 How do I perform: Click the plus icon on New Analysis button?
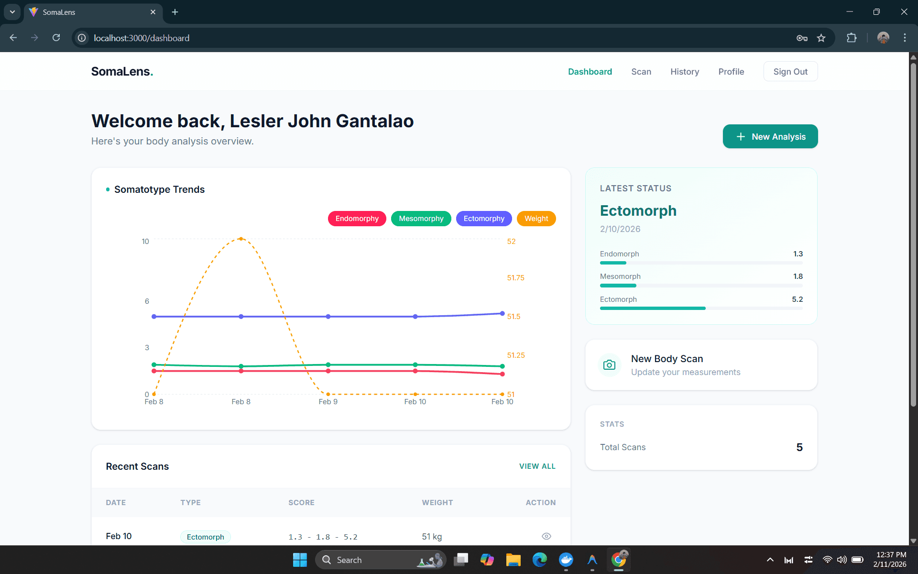pyautogui.click(x=741, y=137)
